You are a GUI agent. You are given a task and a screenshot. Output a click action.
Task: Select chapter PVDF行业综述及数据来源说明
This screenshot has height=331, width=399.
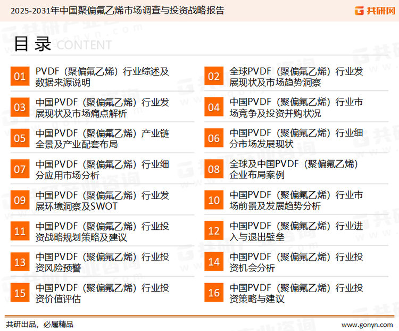point(102,77)
